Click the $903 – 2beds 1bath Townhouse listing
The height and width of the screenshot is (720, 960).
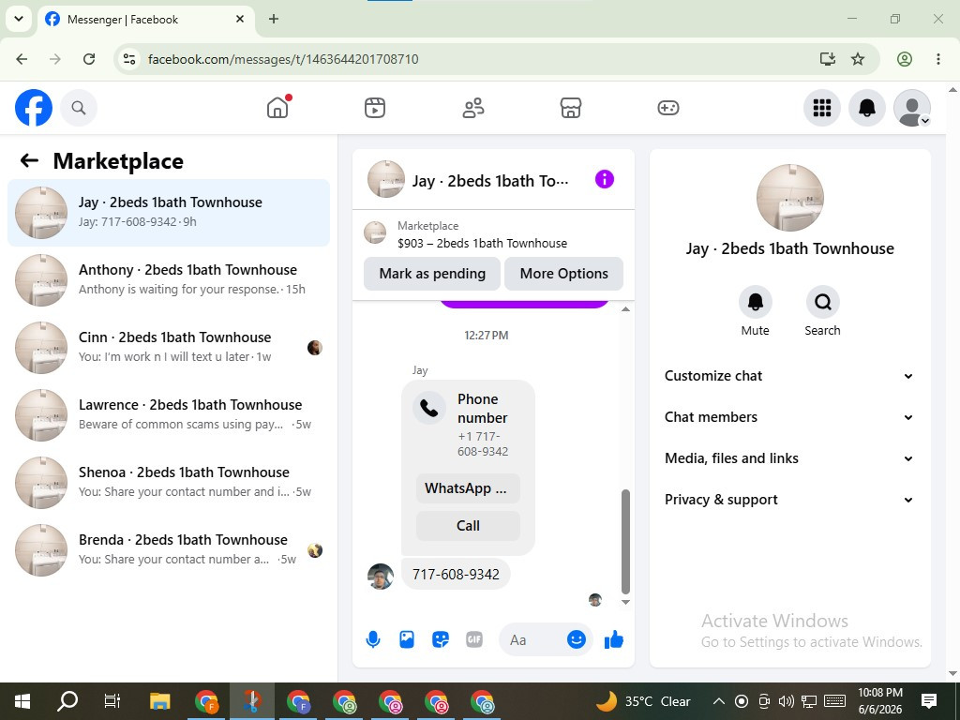tap(482, 243)
